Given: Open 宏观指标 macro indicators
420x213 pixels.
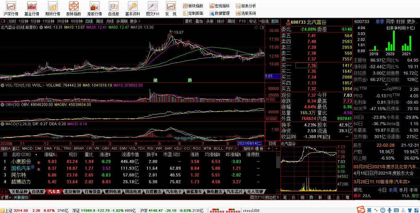Looking at the screenshot, I should click(220, 6).
